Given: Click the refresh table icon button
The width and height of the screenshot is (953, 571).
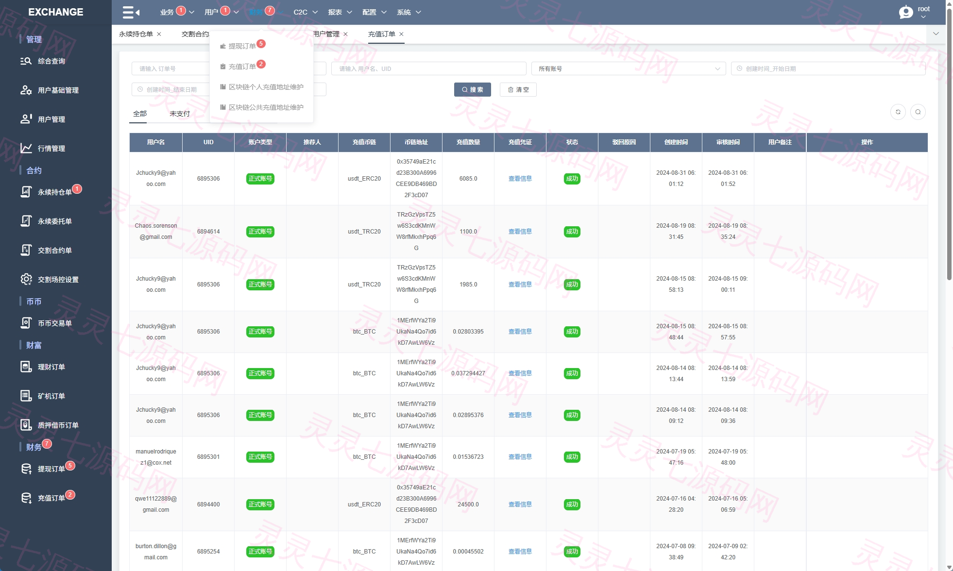Looking at the screenshot, I should pos(898,112).
